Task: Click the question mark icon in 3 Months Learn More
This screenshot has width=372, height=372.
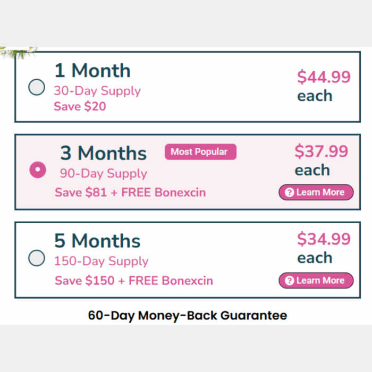Action: [289, 192]
